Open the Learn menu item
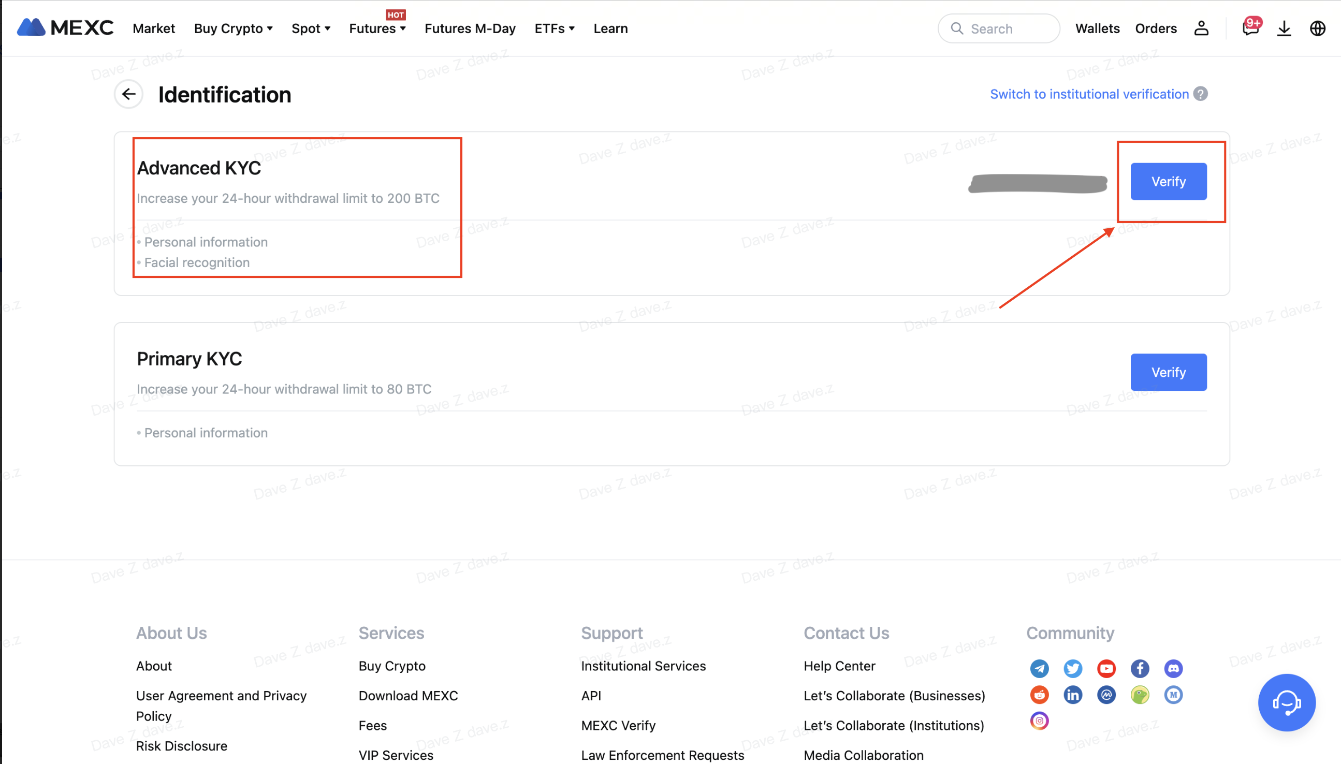 pos(610,28)
